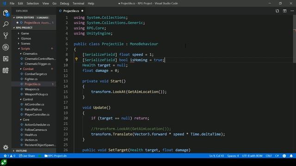Open the Source Control view
Viewport: 296px width, 166px height.
click(6, 36)
